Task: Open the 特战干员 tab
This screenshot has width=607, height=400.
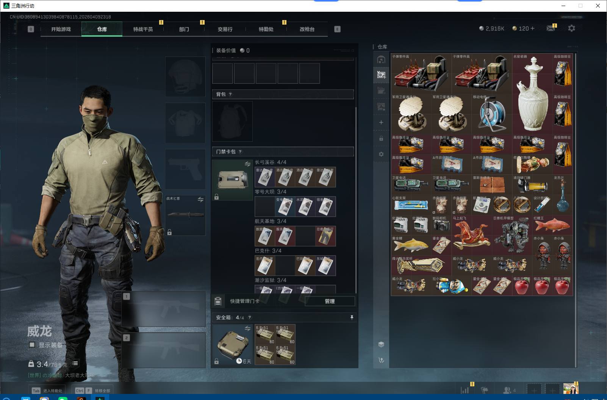Action: (x=143, y=29)
